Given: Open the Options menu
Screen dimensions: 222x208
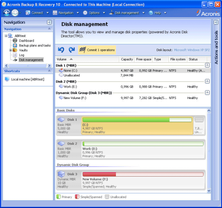Looking at the screenshot, I should click(94, 13).
